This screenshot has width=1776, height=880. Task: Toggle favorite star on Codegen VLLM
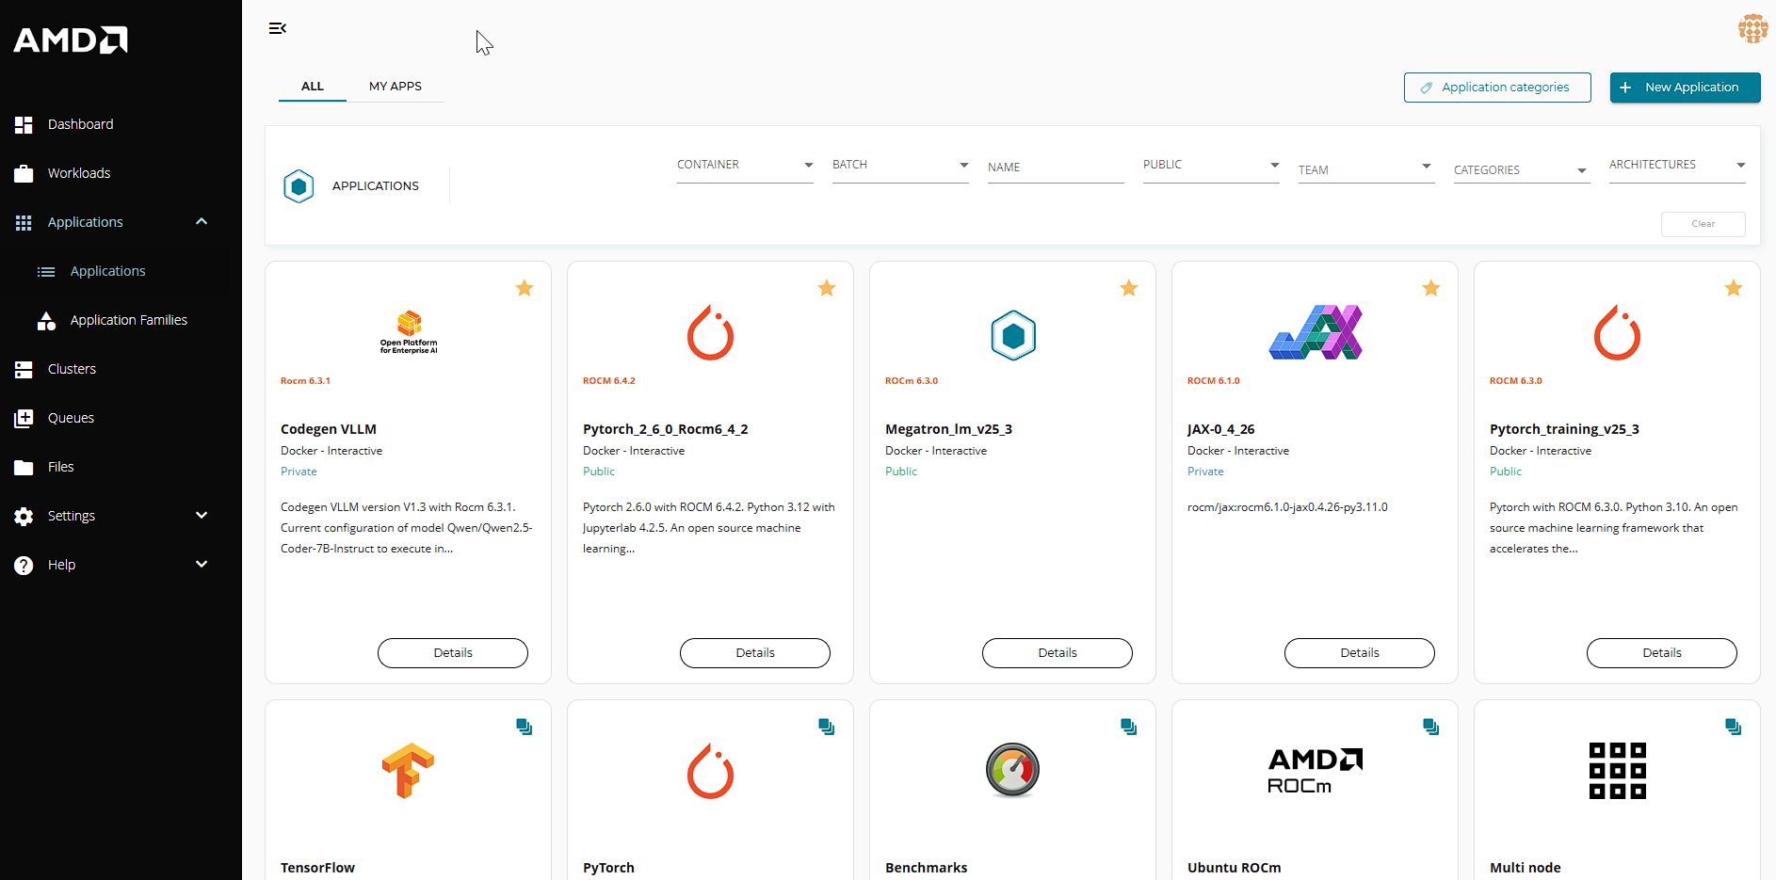coord(525,288)
